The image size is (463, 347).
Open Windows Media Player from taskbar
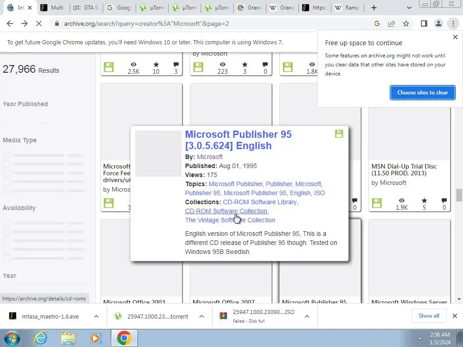pos(95,338)
